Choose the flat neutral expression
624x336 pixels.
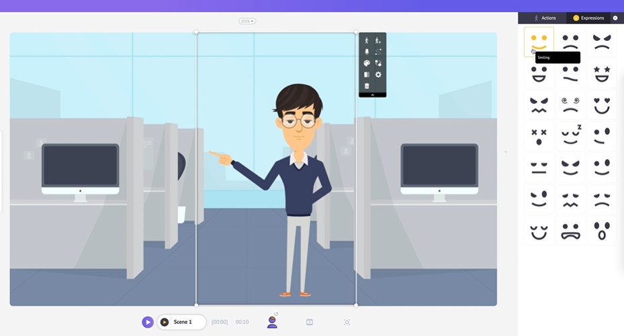[539, 168]
